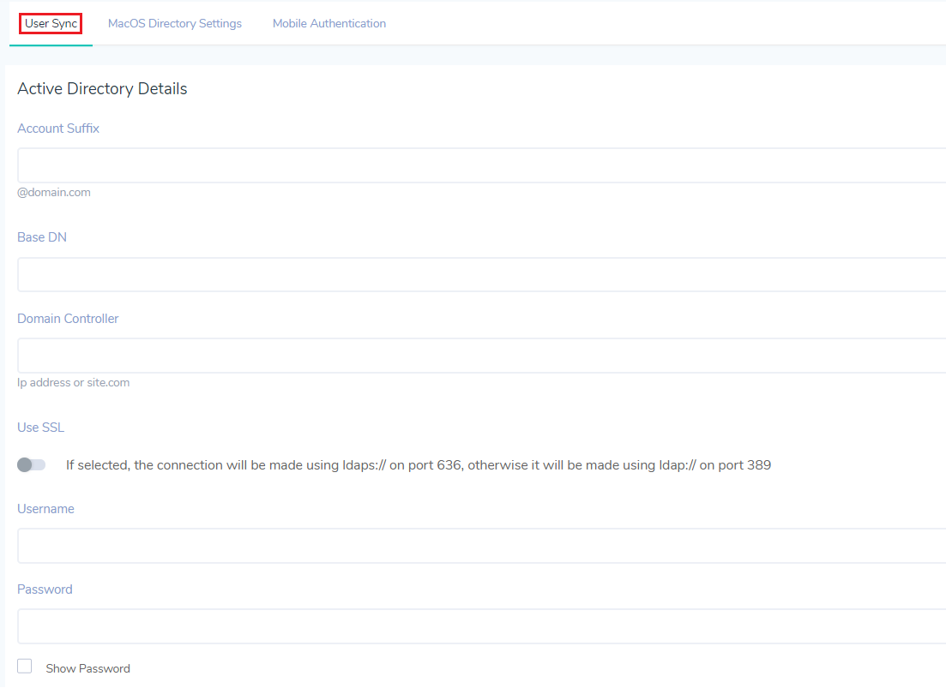Click the Password label
Viewport: 946px width, 694px height.
coord(45,589)
